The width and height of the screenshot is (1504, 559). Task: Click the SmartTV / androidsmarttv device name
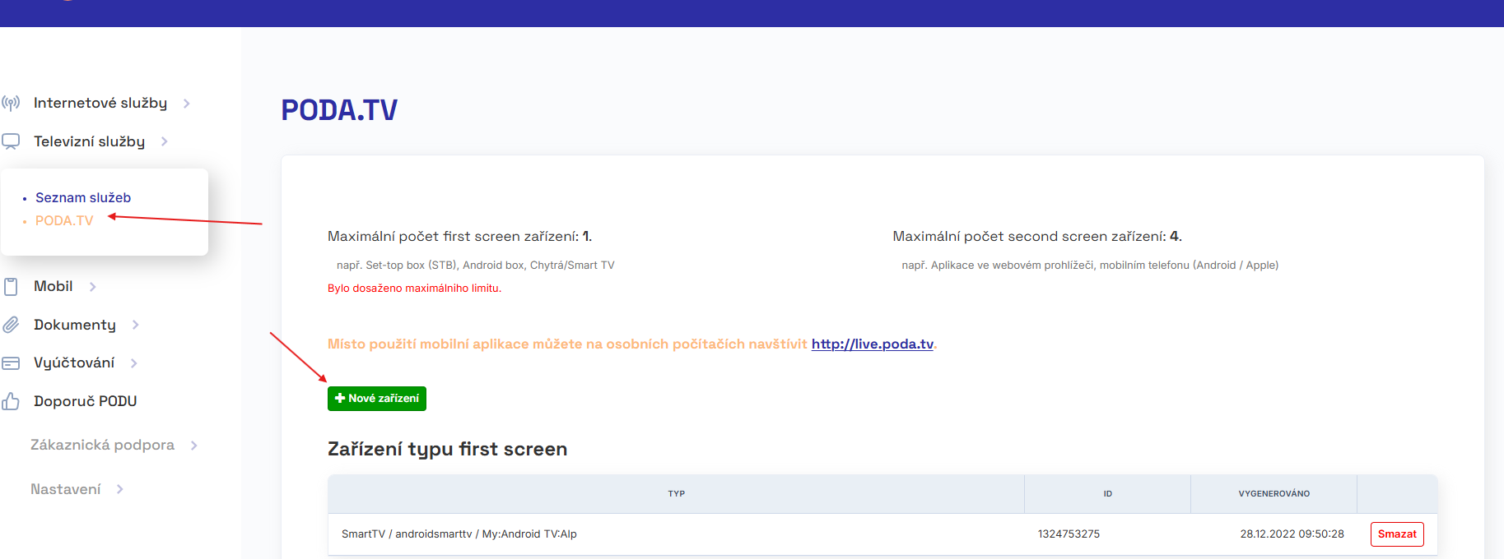[x=459, y=534]
